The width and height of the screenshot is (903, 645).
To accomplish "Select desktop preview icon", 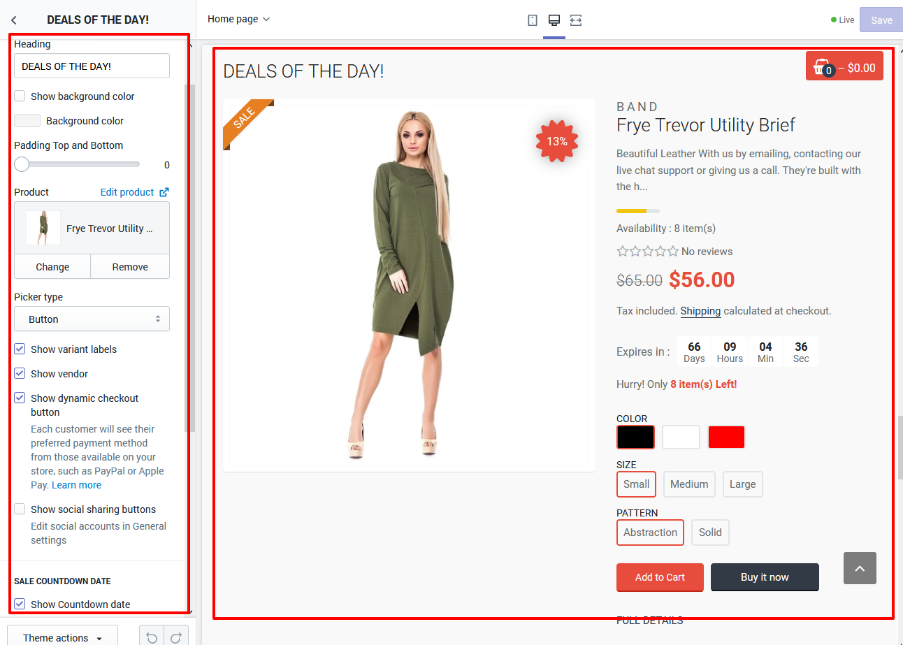I will pos(554,20).
